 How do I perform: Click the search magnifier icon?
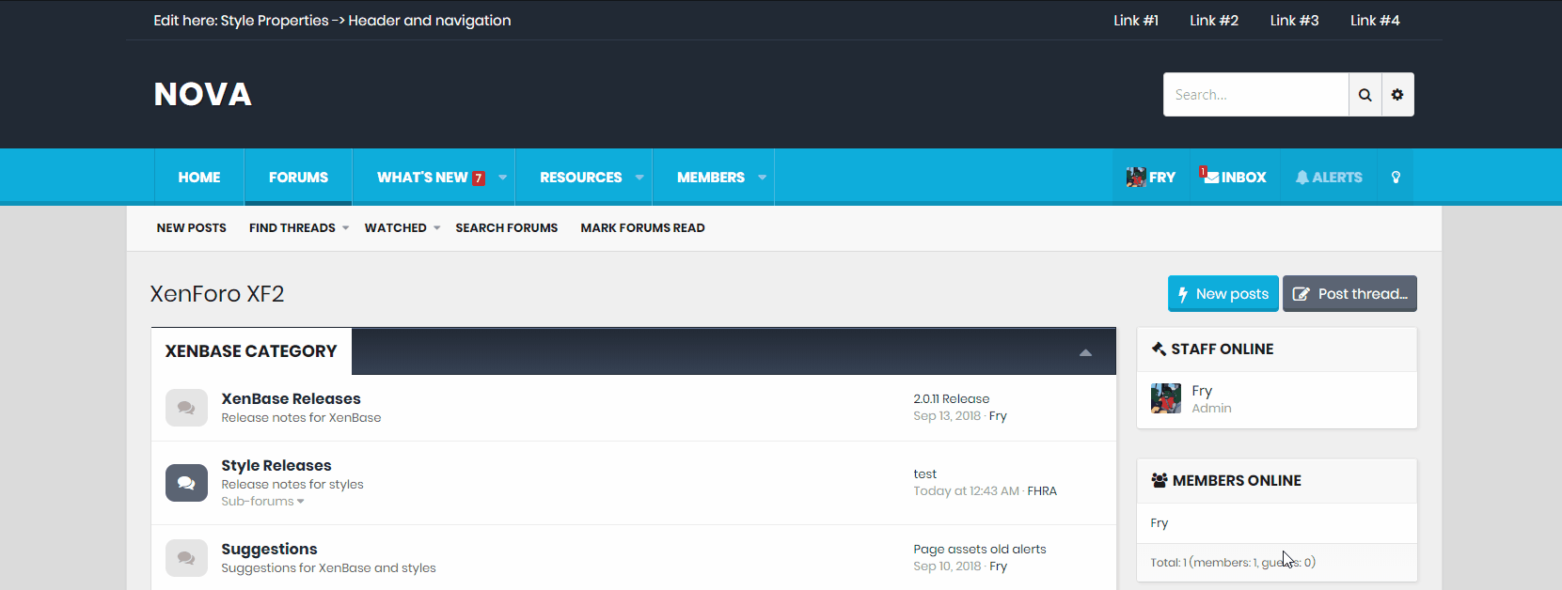point(1365,95)
